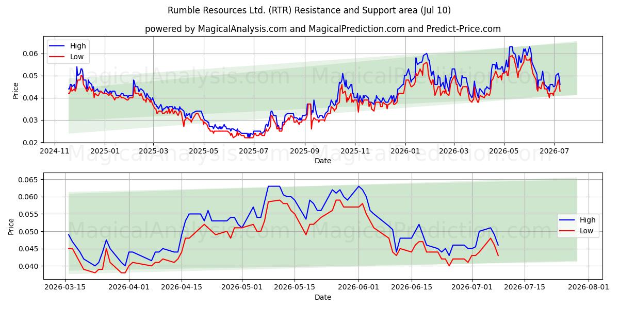
Task: Click the top chart y-axis value '0.02'
Action: pos(31,142)
